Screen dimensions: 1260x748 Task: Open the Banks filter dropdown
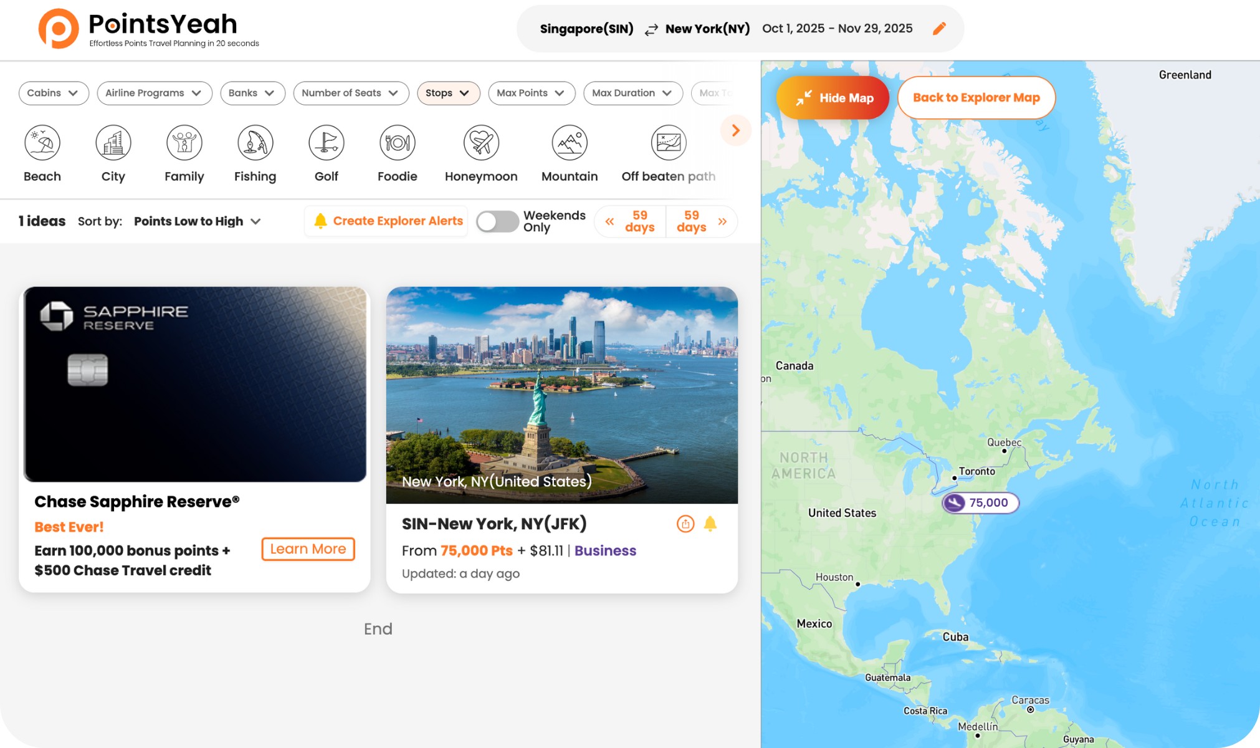(252, 93)
